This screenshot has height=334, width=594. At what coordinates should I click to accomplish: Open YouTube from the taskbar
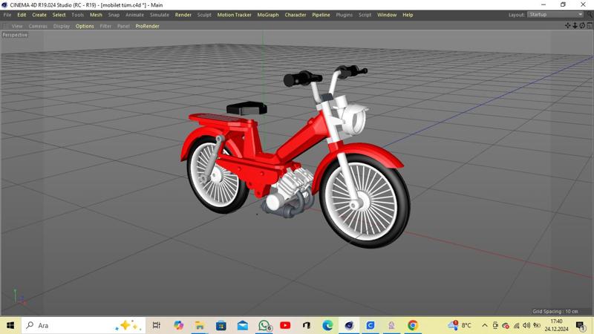[285, 325]
